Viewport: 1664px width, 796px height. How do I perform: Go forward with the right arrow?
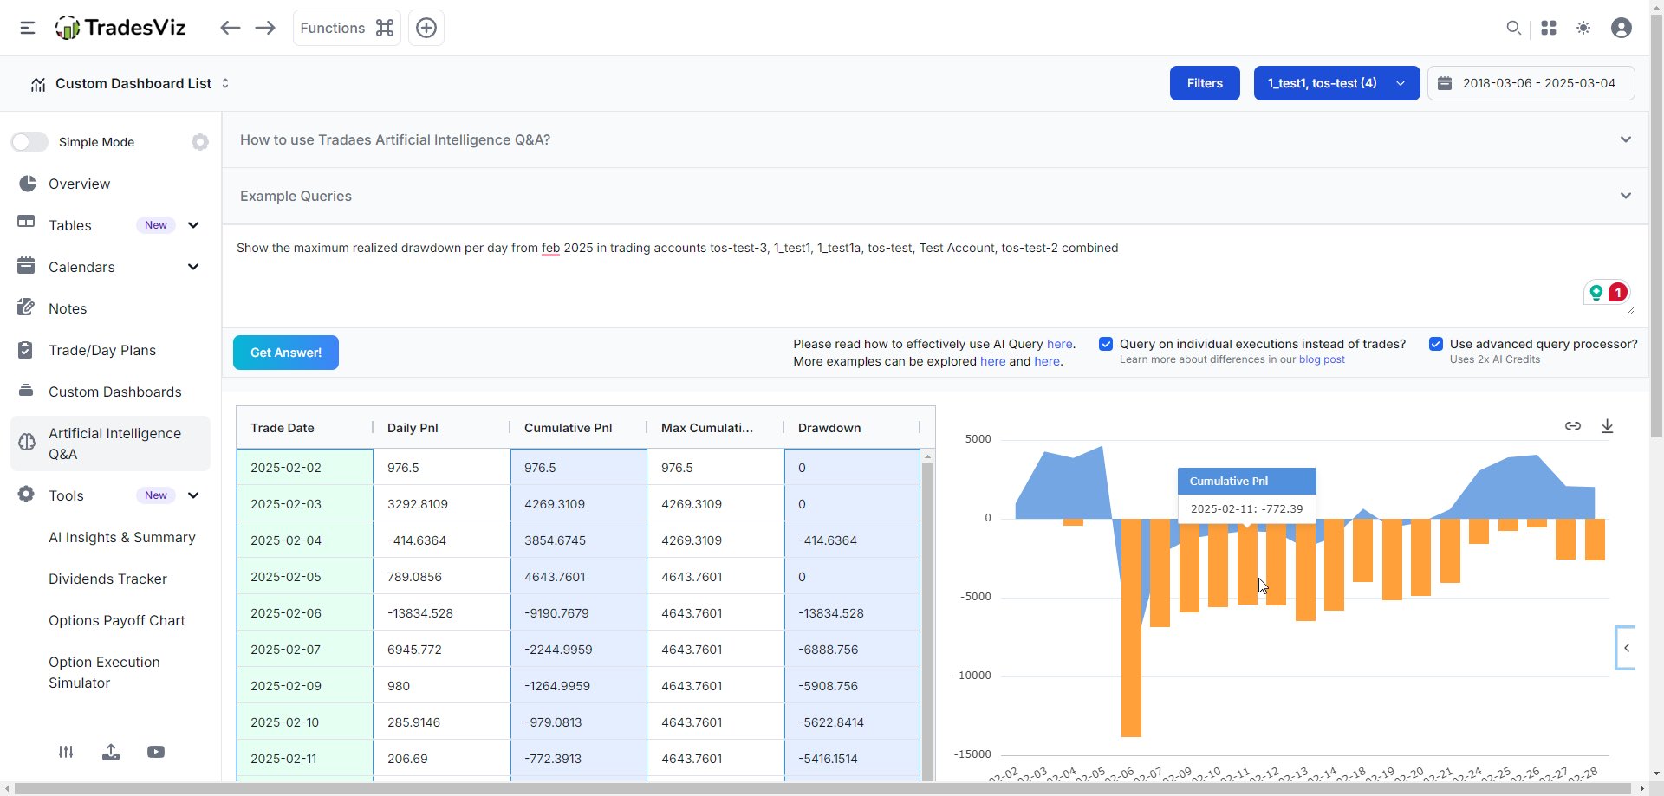pos(265,28)
